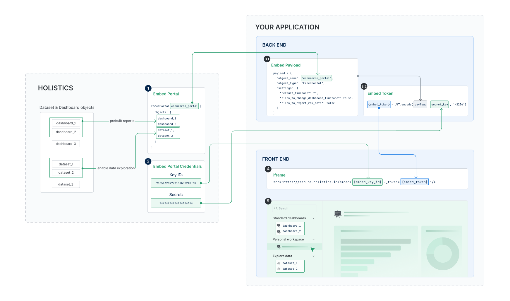
Task: Collapse the Personal workspace section chevron
Action: (314, 240)
